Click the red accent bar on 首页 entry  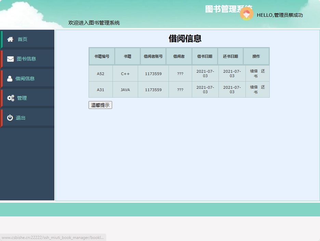(1, 39)
